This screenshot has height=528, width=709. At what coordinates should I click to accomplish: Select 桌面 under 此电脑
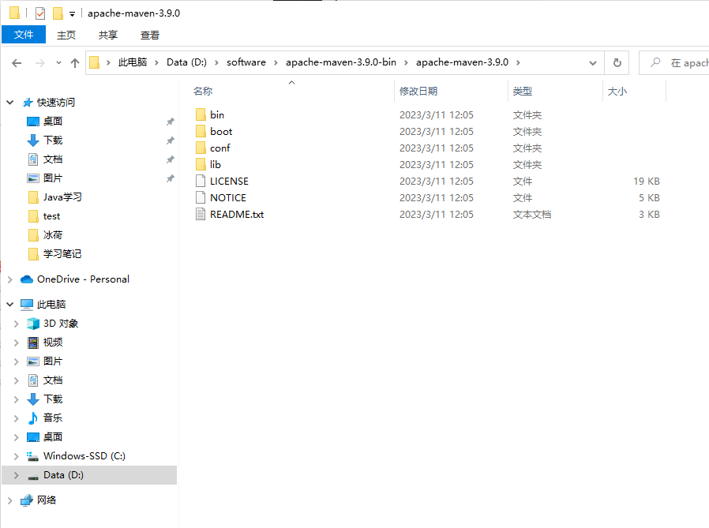point(53,437)
